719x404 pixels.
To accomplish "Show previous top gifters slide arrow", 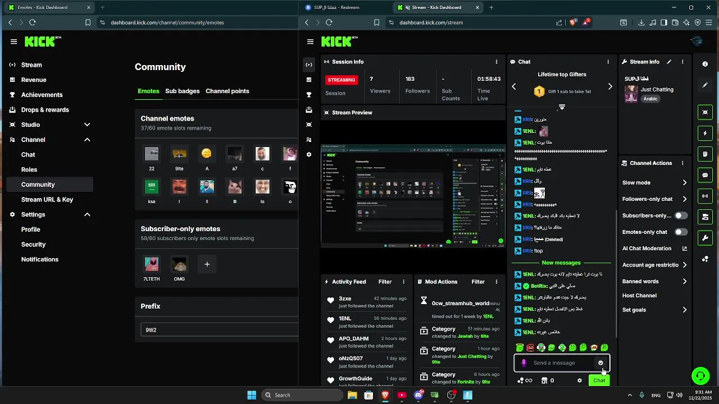I will 513,86.
